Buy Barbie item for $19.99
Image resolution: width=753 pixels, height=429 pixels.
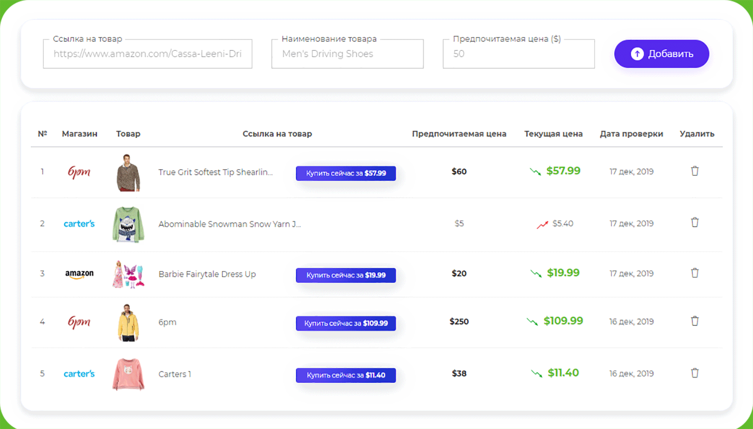346,275
